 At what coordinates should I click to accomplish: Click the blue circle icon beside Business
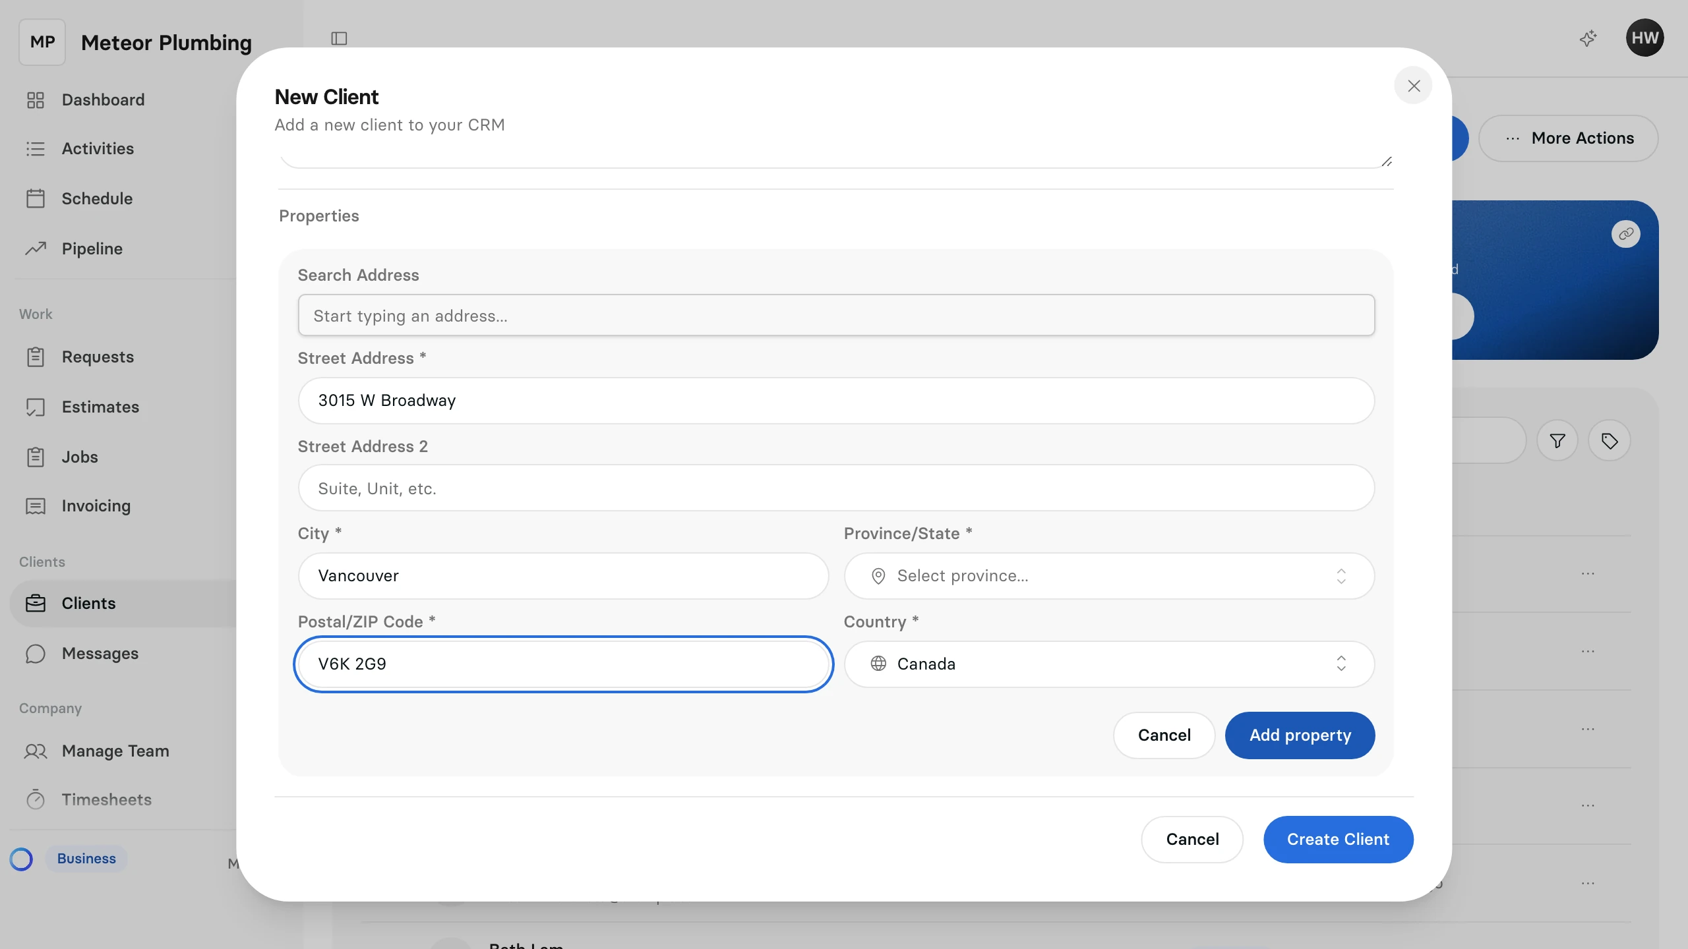[21, 859]
